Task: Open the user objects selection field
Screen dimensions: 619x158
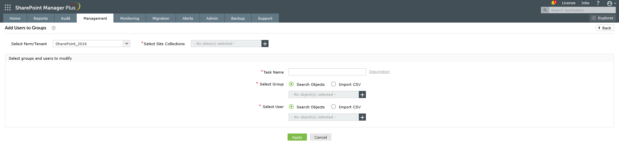Action: 324,117
